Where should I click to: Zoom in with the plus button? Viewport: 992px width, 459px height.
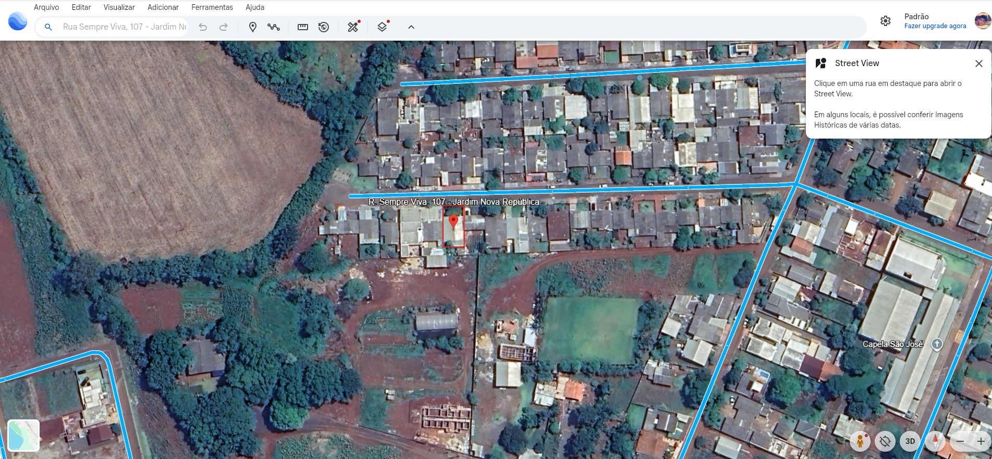[981, 441]
